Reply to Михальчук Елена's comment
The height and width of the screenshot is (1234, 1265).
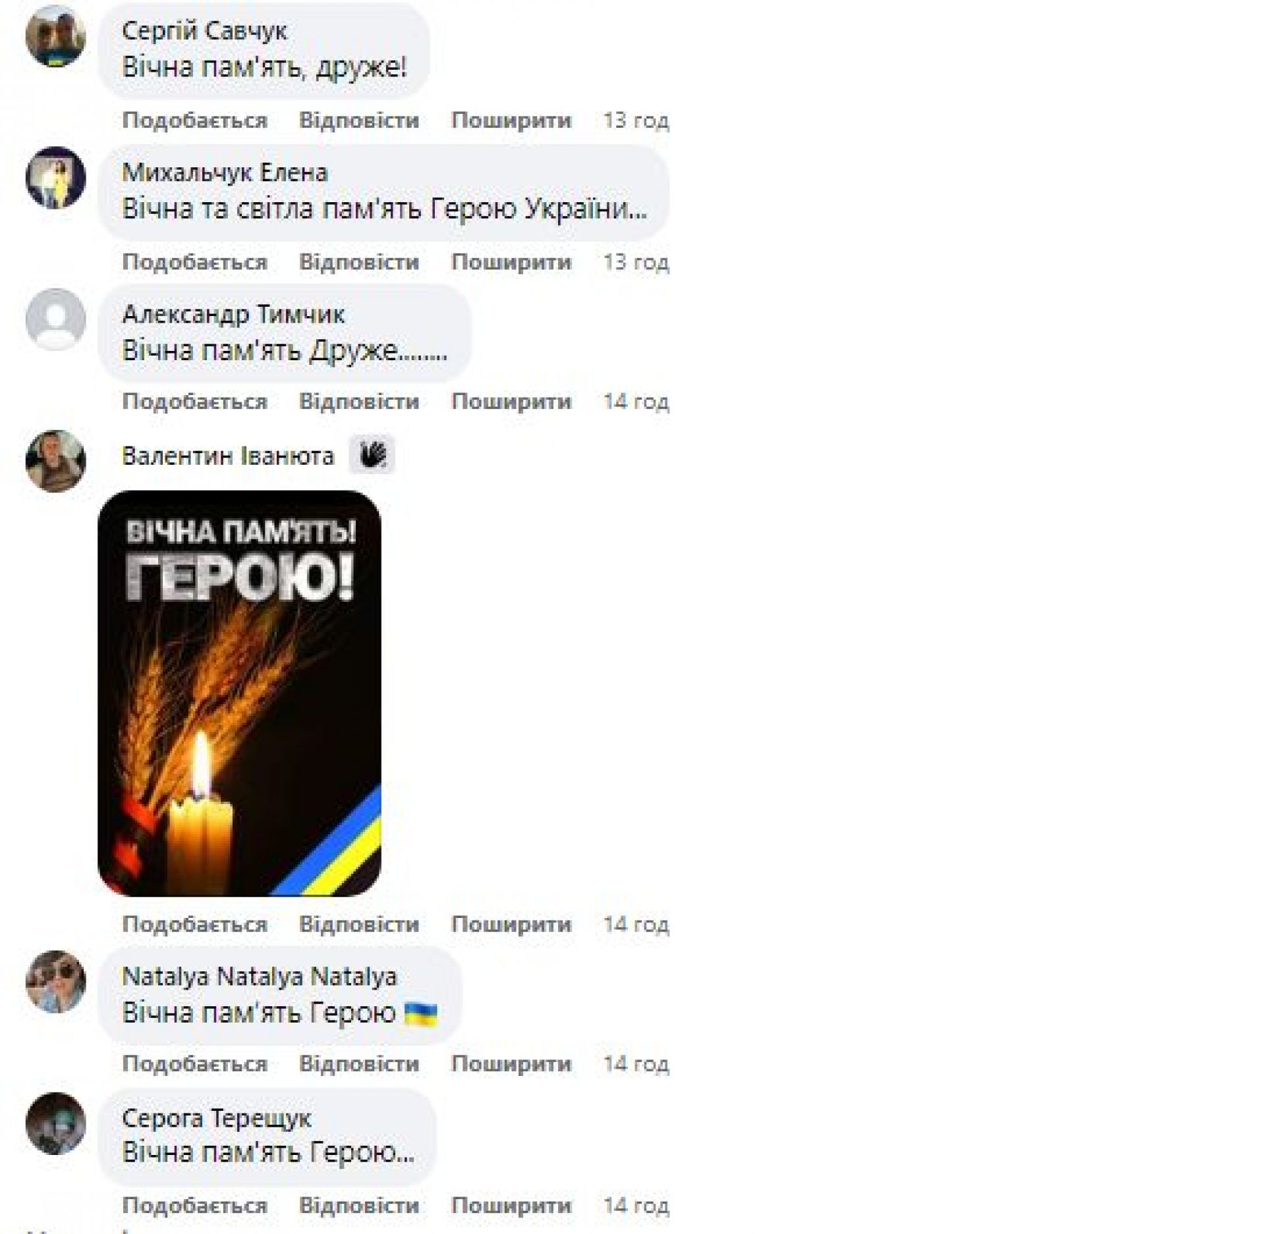pyautogui.click(x=359, y=262)
